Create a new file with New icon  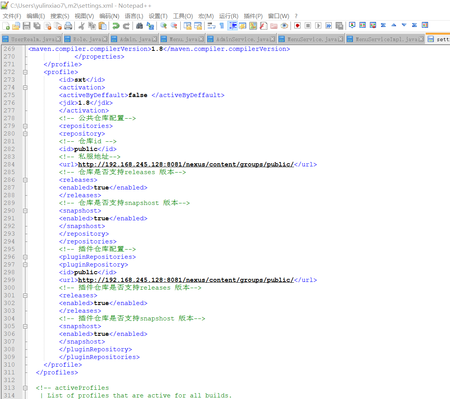[x=6, y=26]
